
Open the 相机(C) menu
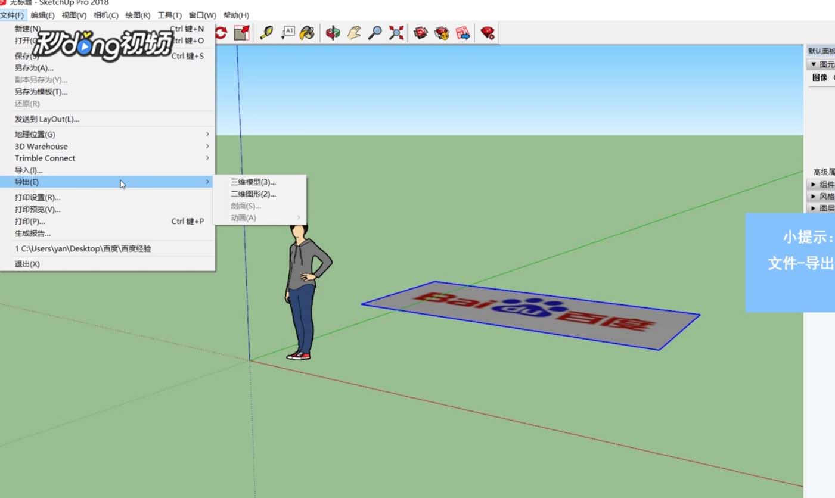point(106,15)
